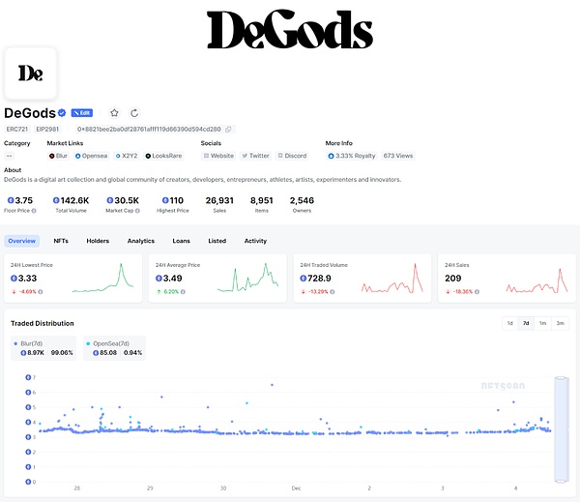Click the star favorite icon
The height and width of the screenshot is (502, 580).
pos(114,113)
